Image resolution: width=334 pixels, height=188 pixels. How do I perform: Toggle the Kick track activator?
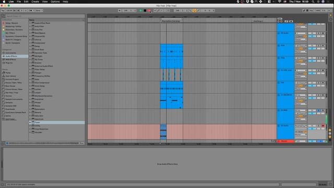click(312, 45)
